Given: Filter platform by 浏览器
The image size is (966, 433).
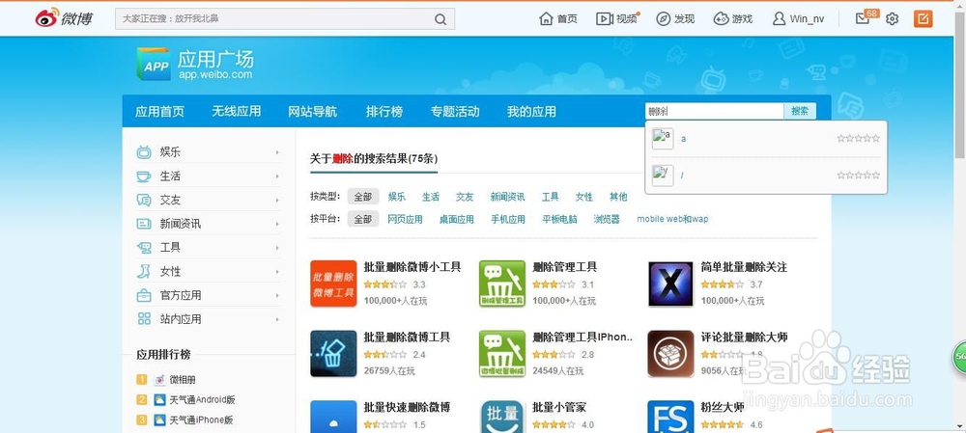Looking at the screenshot, I should (607, 219).
